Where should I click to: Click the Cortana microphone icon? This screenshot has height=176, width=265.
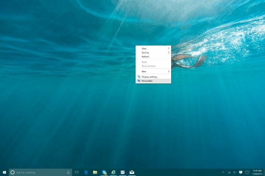coord(68,172)
